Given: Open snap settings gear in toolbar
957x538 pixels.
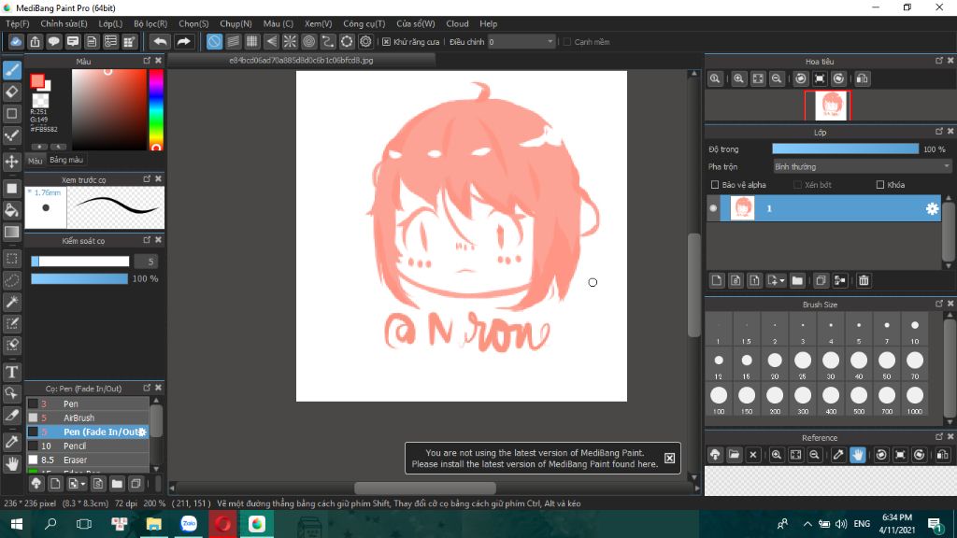Looking at the screenshot, I should point(365,41).
